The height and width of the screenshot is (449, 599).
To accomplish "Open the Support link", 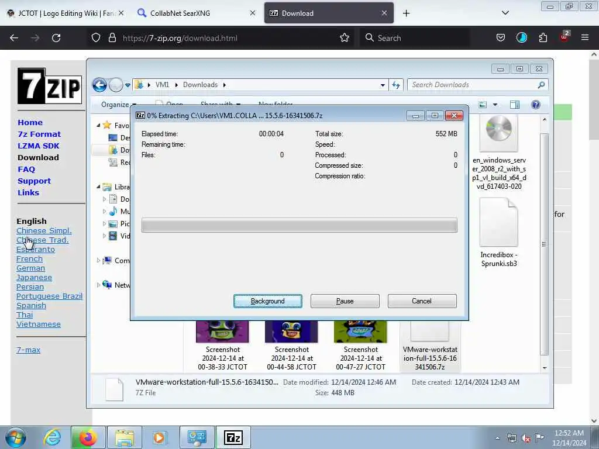I will point(34,181).
